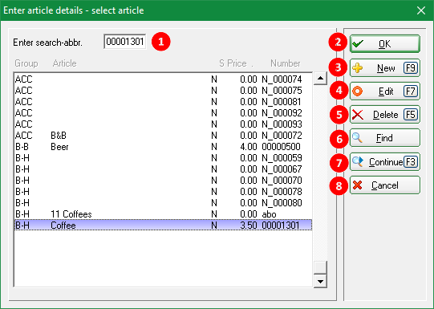434x309 pixels.
Task: Select the 11 Coffees article row
Action: 163,214
